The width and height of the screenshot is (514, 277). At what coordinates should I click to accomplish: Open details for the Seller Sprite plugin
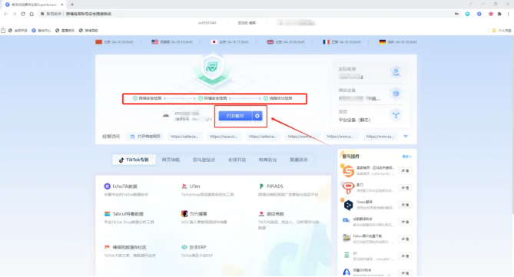coord(405,170)
